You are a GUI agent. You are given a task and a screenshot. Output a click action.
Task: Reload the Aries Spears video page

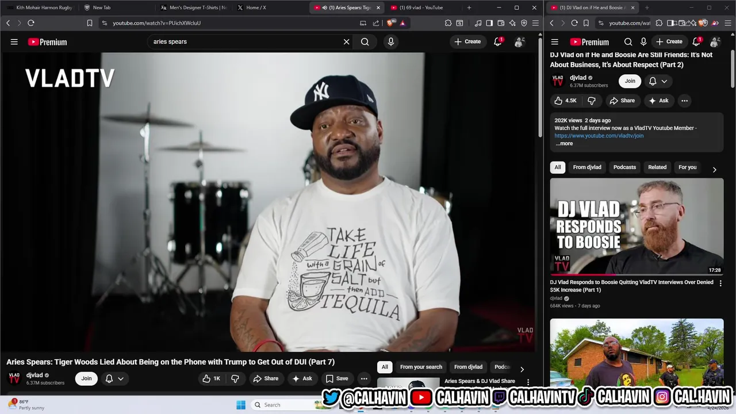(x=31, y=23)
